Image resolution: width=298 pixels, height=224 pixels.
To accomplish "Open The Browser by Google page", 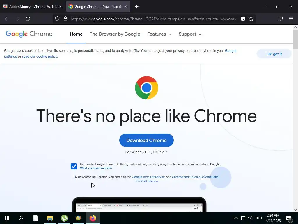I will [115, 34].
